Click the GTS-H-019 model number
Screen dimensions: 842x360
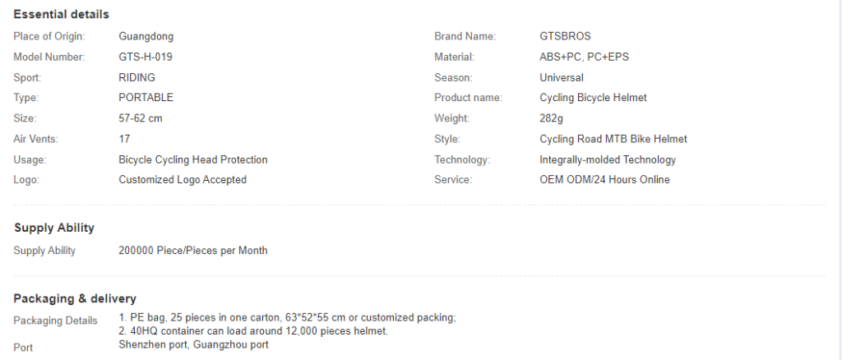coord(146,57)
